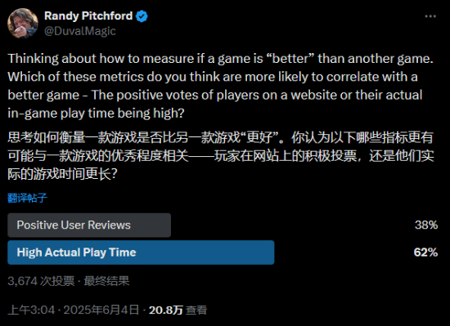Select the High Actual Play Time bar
This screenshot has width=450, height=326.
coord(141,252)
